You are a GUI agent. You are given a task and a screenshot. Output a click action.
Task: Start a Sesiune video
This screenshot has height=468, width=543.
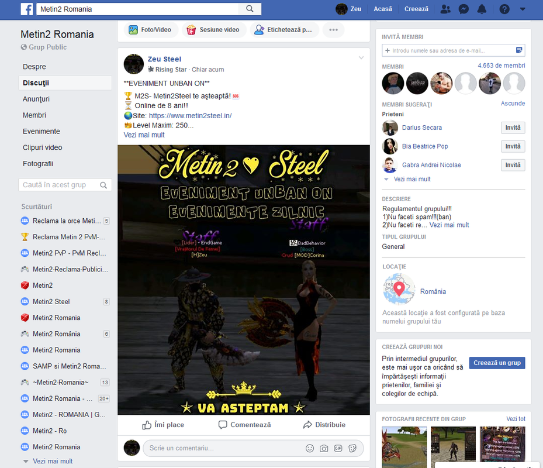point(214,30)
